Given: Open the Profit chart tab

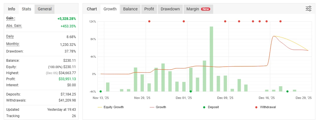Looking at the screenshot, I should pyautogui.click(x=149, y=9).
